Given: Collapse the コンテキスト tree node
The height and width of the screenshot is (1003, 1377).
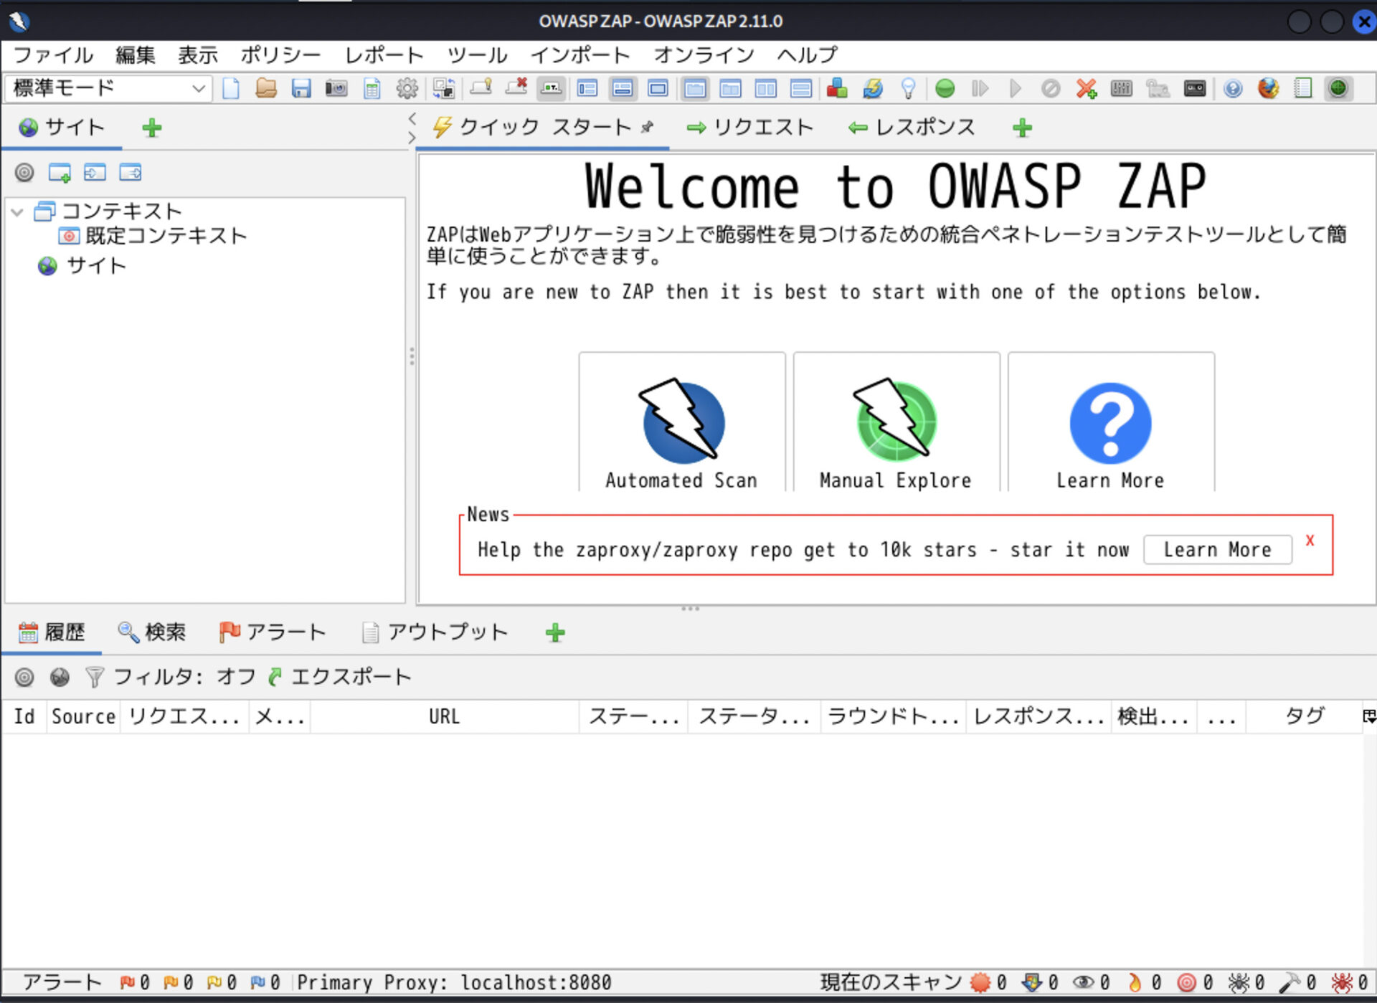Looking at the screenshot, I should pyautogui.click(x=18, y=212).
